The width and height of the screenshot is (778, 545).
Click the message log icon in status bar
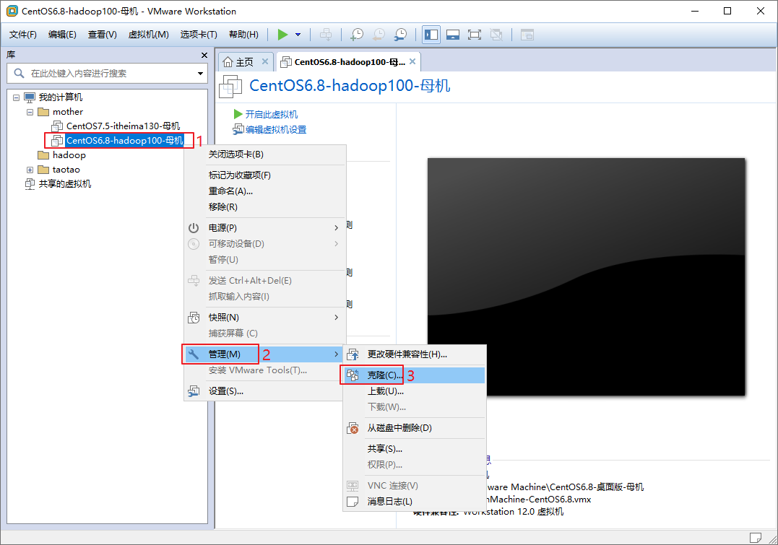[x=755, y=538]
